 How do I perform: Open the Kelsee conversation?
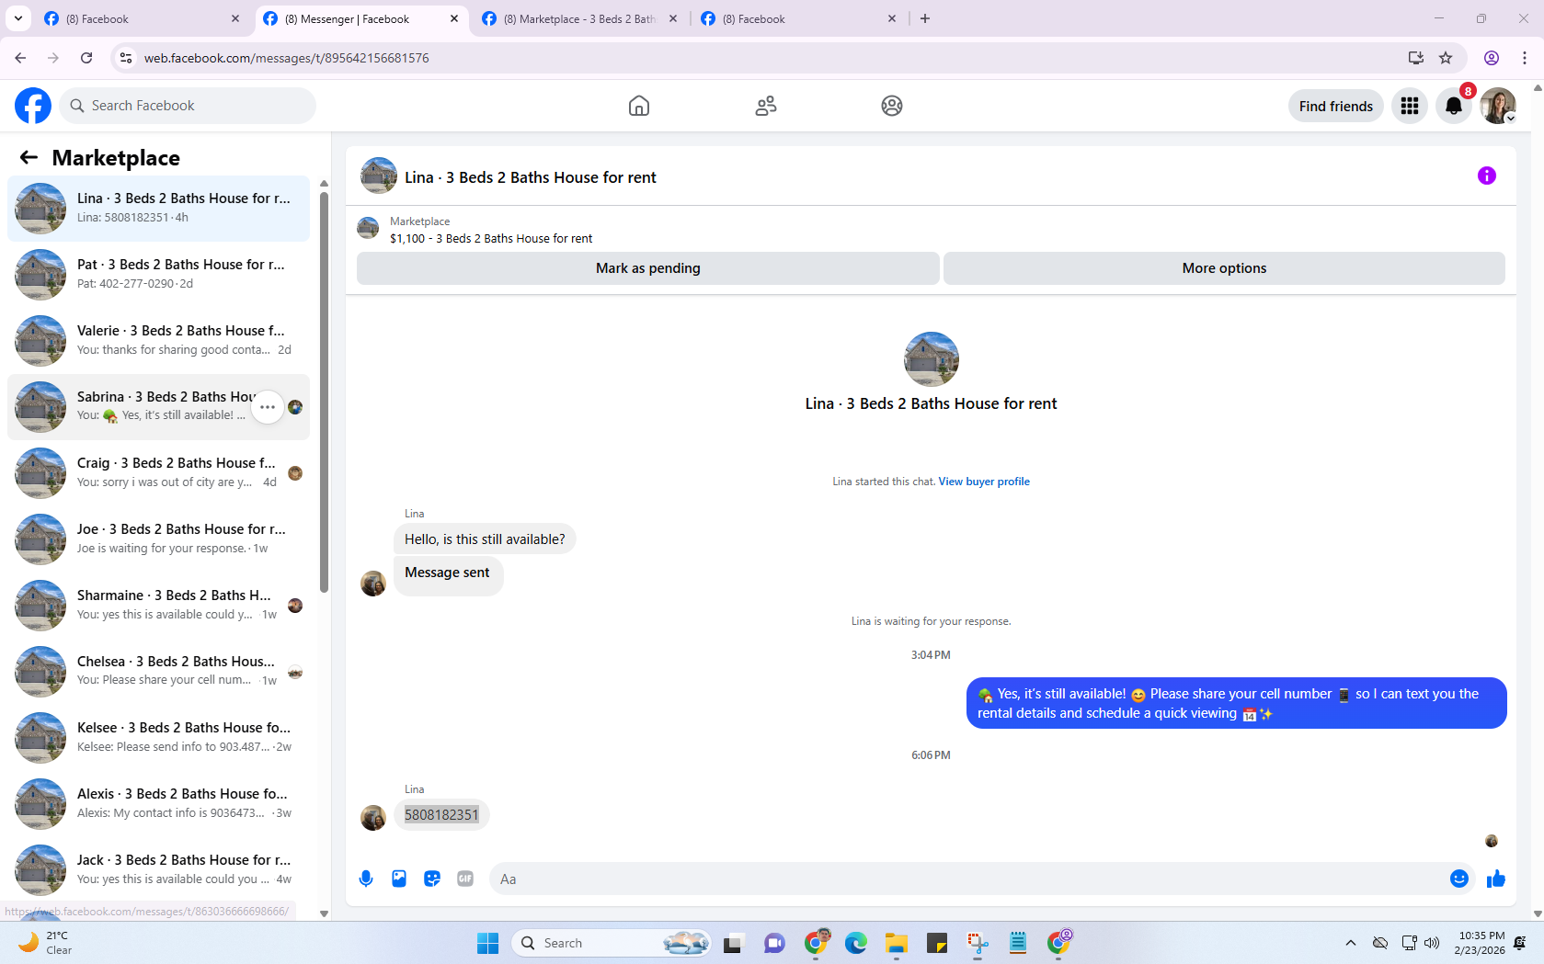(158, 737)
